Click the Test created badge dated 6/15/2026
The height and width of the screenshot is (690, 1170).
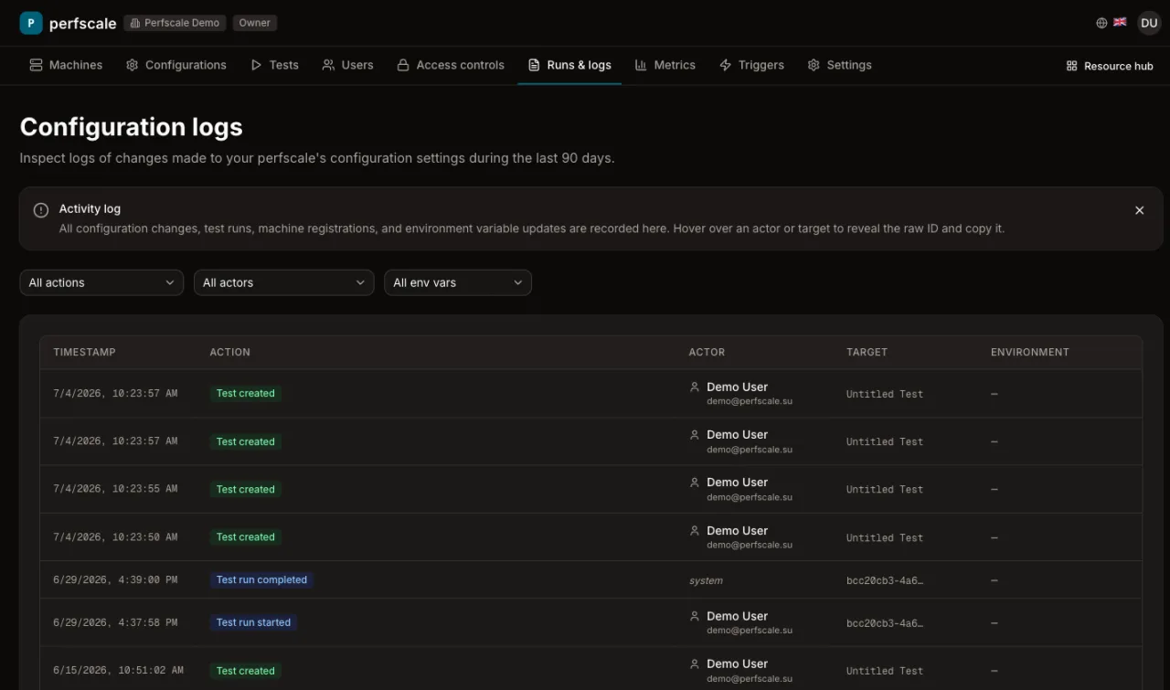click(x=245, y=671)
